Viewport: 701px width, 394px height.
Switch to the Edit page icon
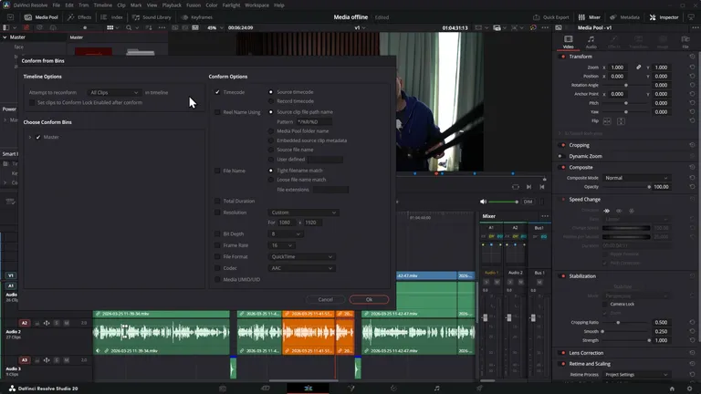[x=308, y=389]
